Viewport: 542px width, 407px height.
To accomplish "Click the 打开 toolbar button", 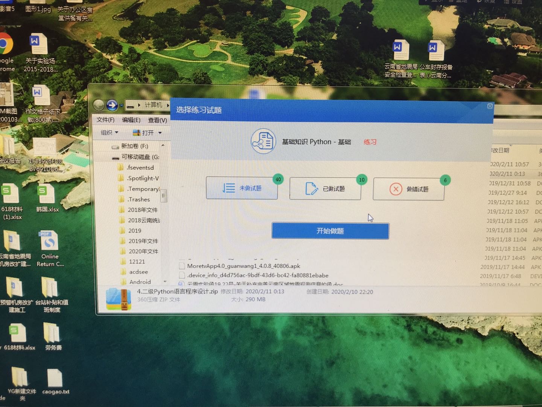I will coord(143,133).
